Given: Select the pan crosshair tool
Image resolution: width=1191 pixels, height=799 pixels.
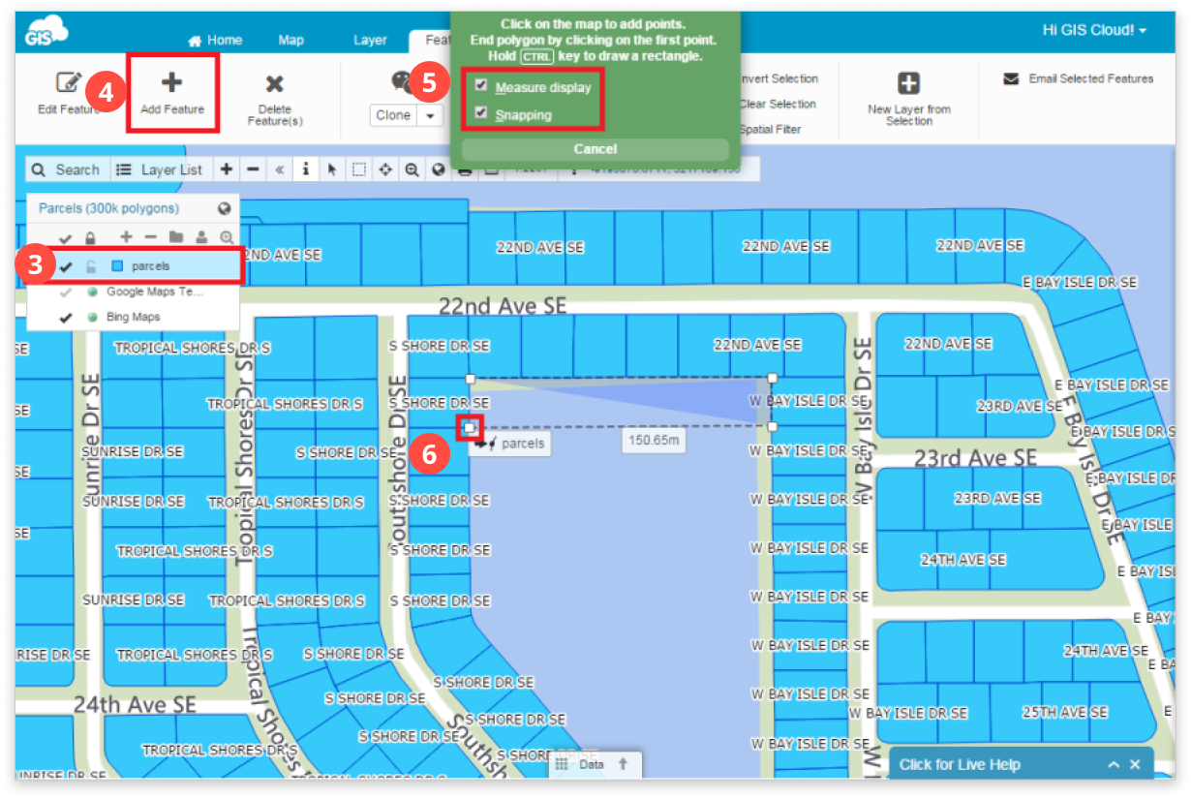Looking at the screenshot, I should coord(385,169).
